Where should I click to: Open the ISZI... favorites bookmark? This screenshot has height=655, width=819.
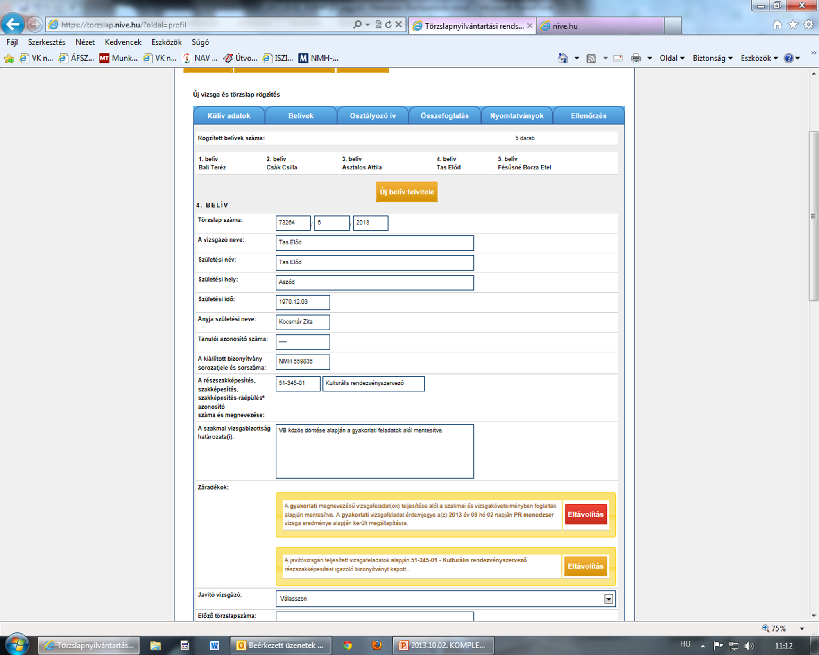[278, 58]
